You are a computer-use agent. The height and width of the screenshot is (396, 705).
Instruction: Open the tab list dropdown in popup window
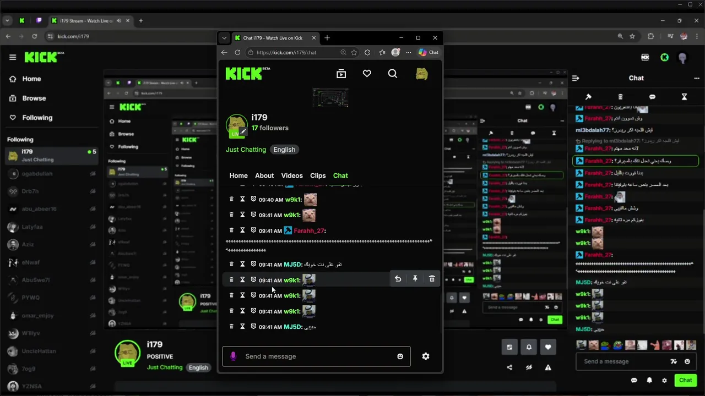coord(224,38)
